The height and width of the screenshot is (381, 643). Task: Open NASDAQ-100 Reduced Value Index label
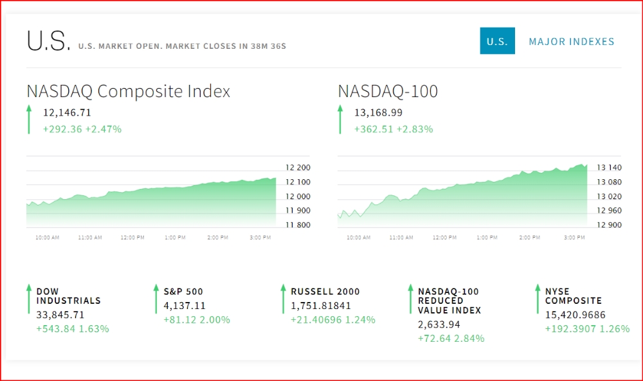pyautogui.click(x=449, y=301)
